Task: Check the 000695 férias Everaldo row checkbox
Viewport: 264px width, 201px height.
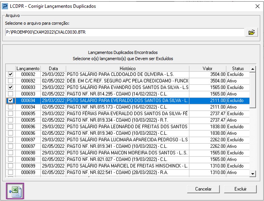Action: tap(11, 113)
